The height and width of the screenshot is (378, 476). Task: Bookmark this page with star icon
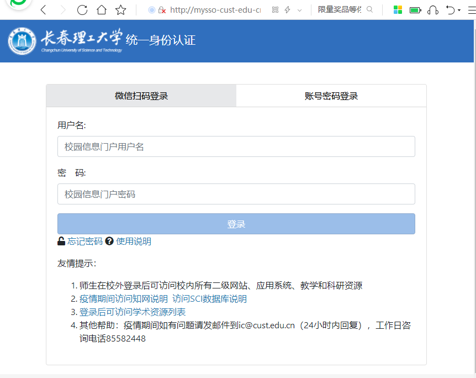(120, 10)
